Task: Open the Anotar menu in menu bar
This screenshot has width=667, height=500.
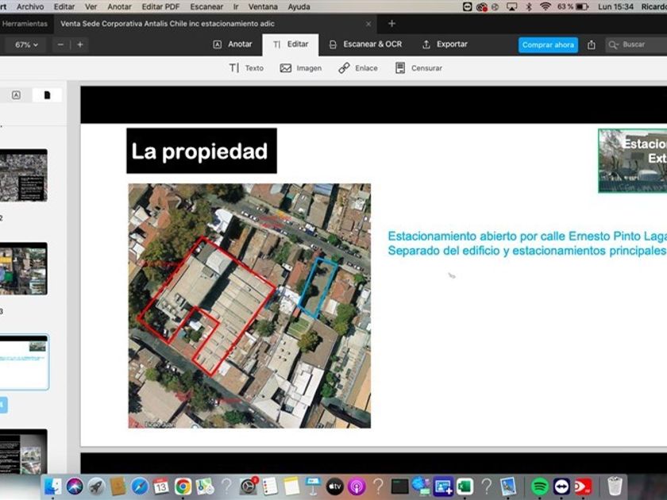Action: click(119, 7)
